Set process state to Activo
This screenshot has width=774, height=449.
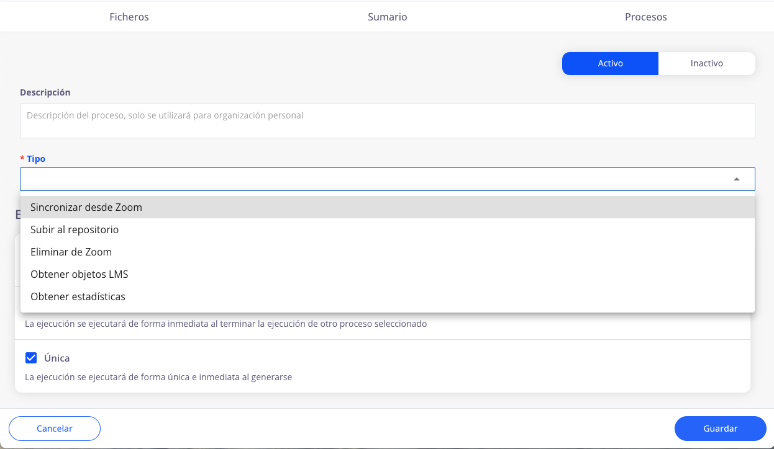pos(610,63)
